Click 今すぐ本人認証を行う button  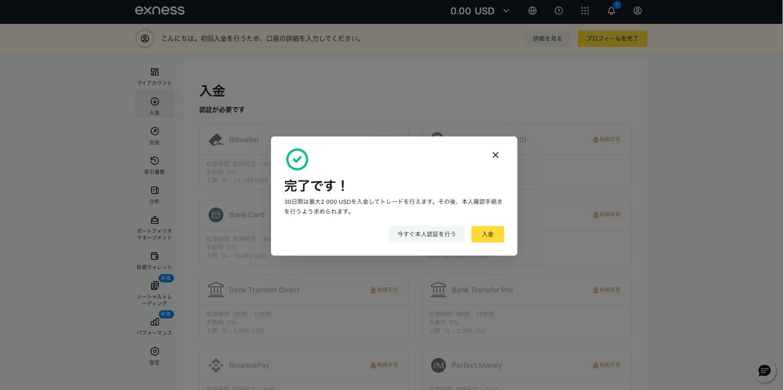tap(427, 234)
